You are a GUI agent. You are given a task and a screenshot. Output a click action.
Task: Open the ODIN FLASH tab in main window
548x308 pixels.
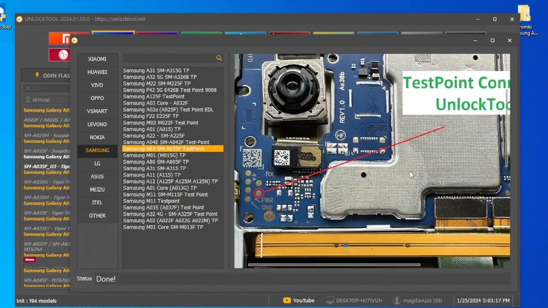click(x=46, y=75)
